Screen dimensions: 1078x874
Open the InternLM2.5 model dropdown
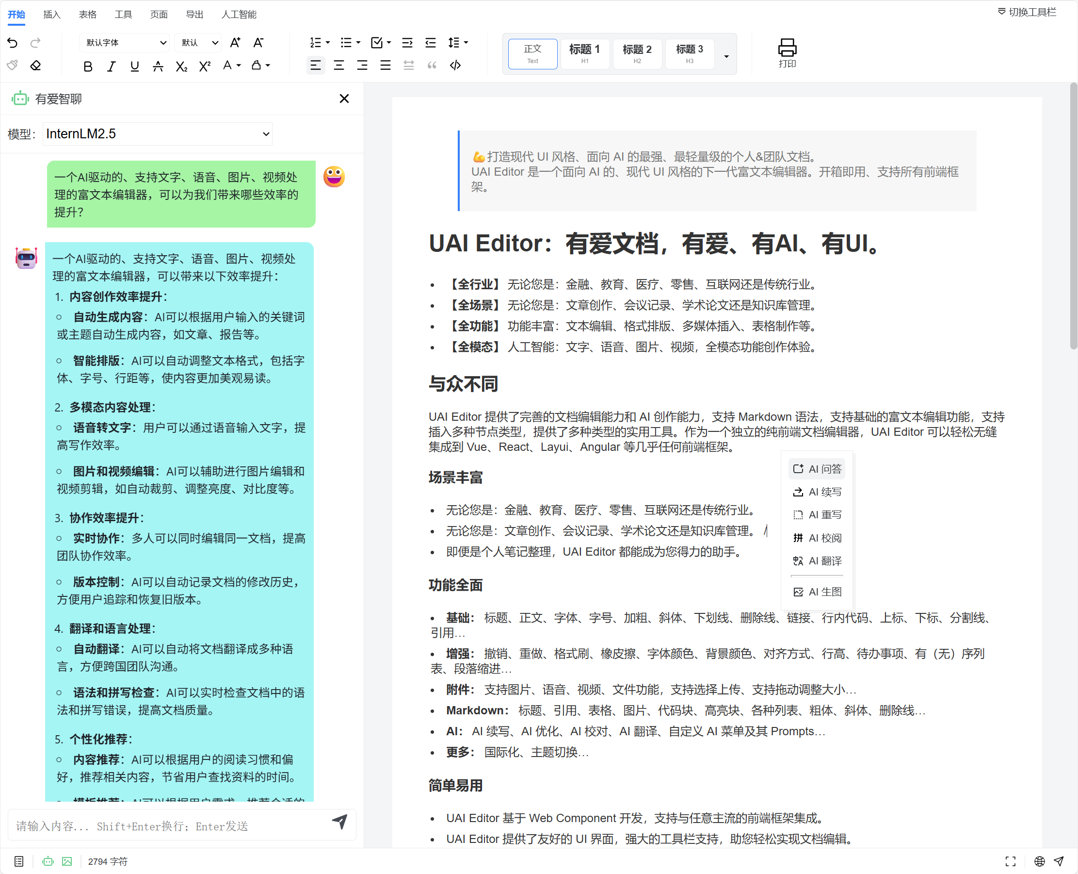(158, 134)
